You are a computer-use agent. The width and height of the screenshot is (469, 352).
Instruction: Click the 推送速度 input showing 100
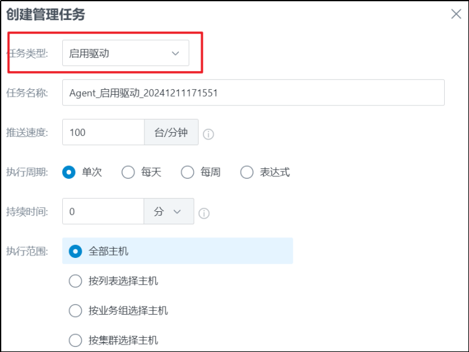[x=103, y=133]
